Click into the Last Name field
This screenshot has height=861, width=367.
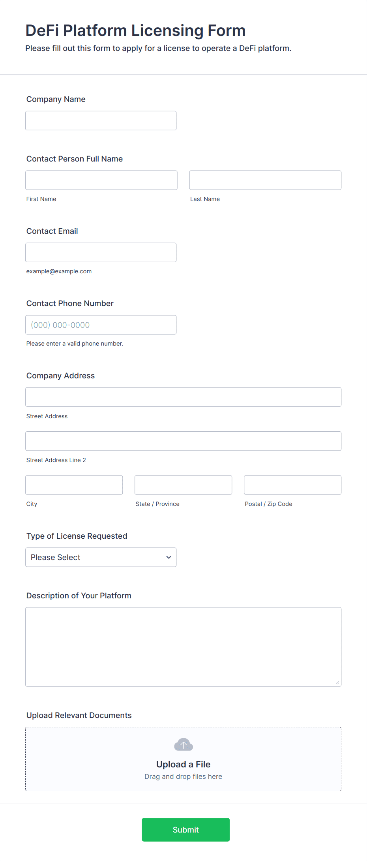click(x=265, y=180)
